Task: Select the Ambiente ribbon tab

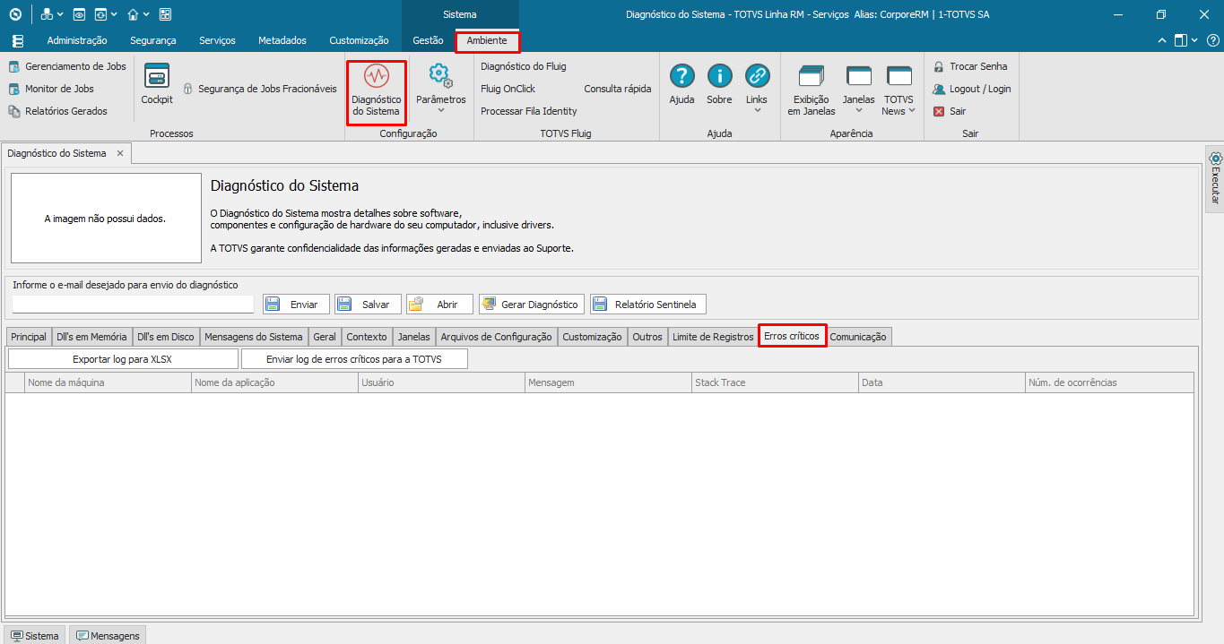Action: pyautogui.click(x=487, y=40)
